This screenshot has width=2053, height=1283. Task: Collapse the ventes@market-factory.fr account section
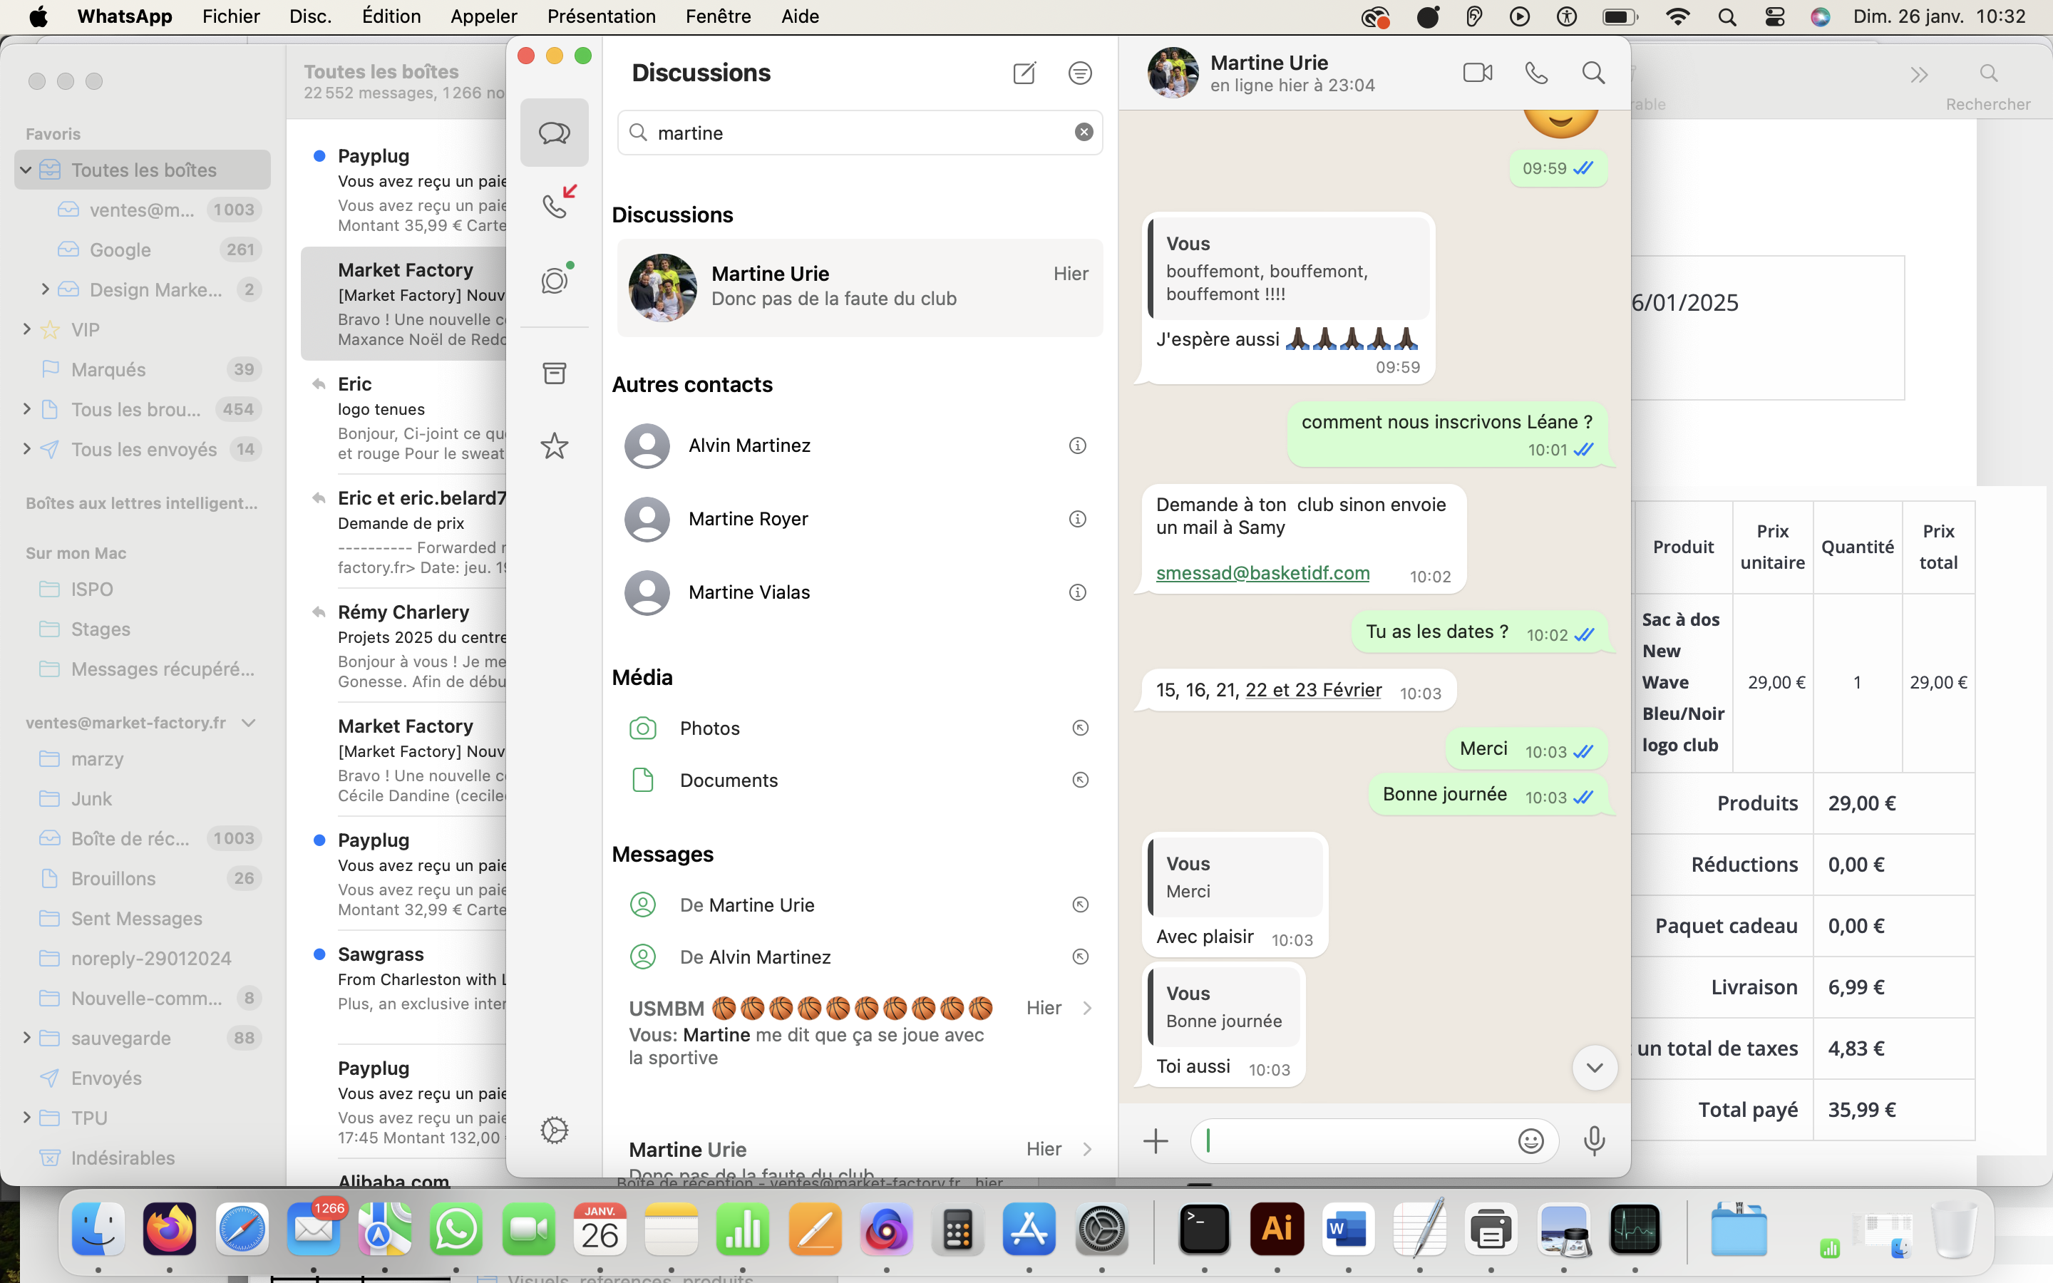point(249,723)
